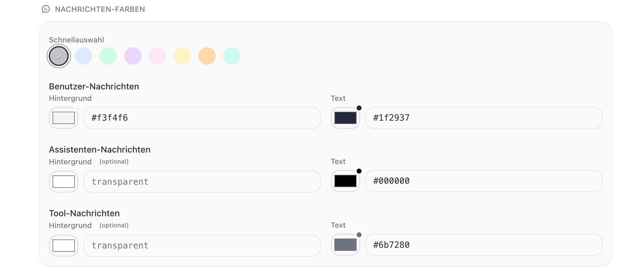Focus the #1f2937 text hex field
Viewport: 644px width, 271px height.
[484, 118]
